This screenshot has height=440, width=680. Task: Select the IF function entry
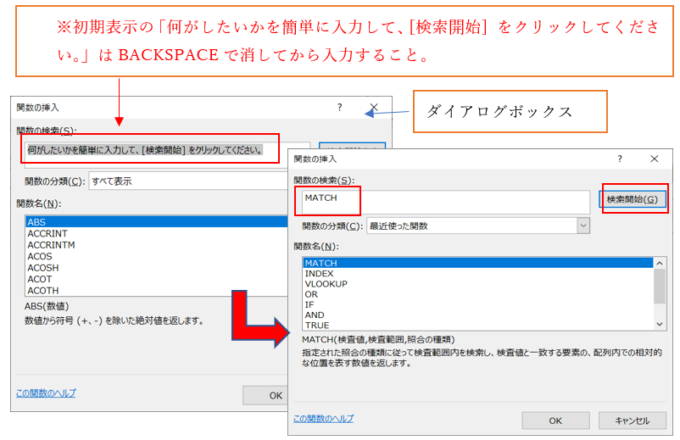click(x=309, y=304)
